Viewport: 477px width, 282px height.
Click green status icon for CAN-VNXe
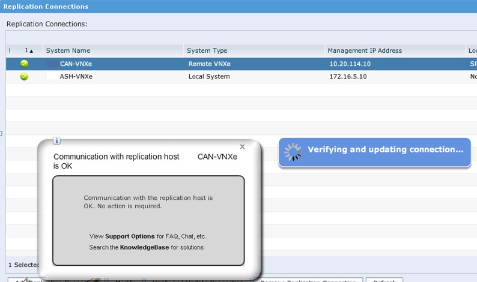click(x=24, y=64)
